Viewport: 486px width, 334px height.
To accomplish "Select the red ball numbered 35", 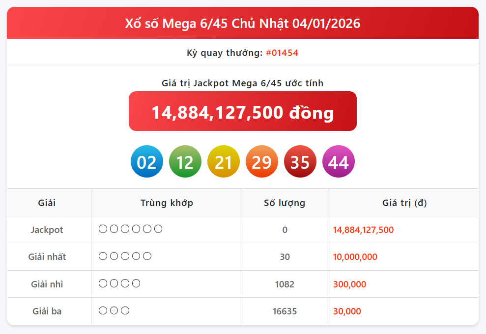I will pyautogui.click(x=300, y=161).
